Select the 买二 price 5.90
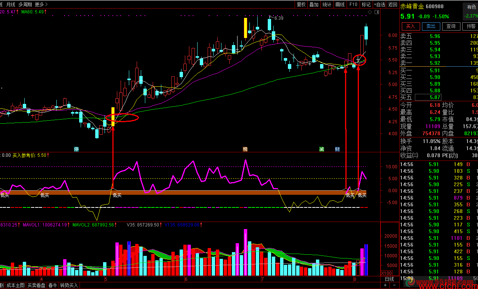The height and width of the screenshot is (289, 478). click(435, 77)
